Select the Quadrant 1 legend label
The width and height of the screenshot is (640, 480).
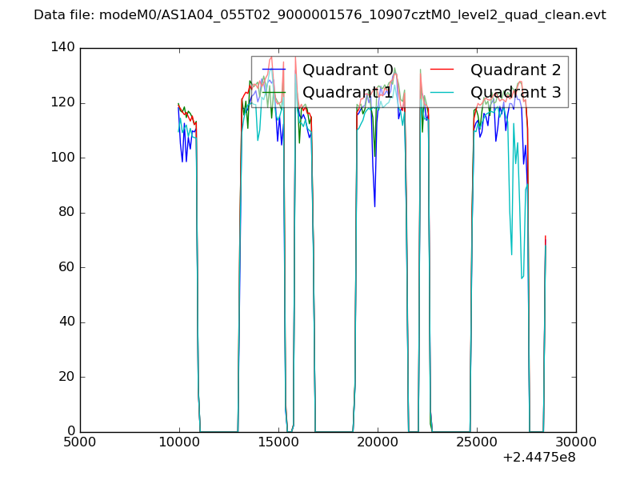(347, 93)
